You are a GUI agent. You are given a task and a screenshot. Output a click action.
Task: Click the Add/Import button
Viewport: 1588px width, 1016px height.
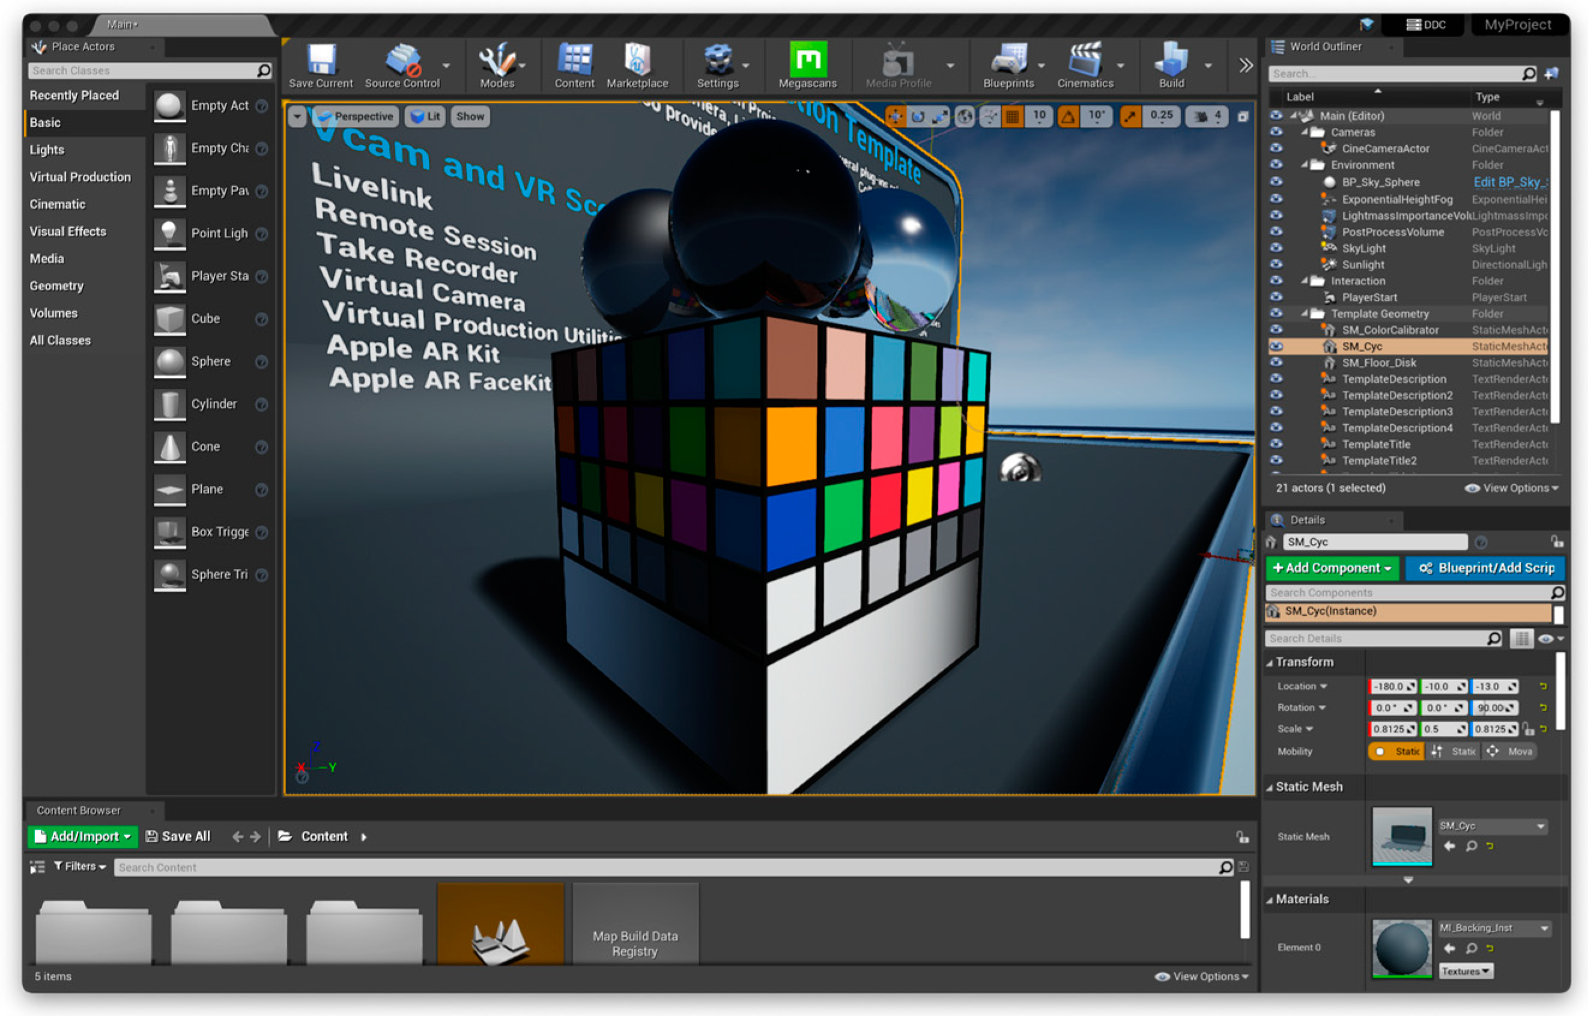coord(82,836)
